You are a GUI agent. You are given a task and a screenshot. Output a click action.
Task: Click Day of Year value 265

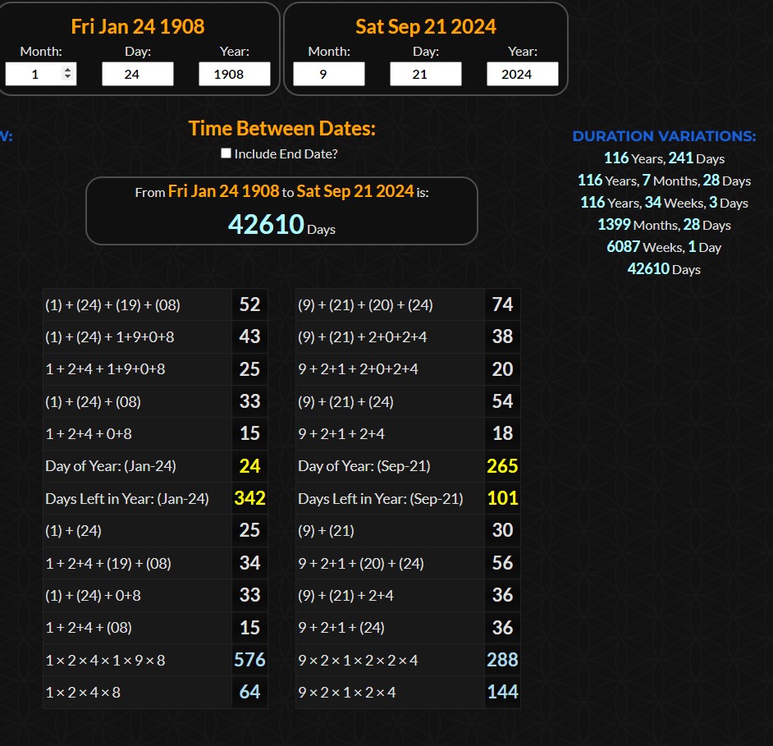502,466
